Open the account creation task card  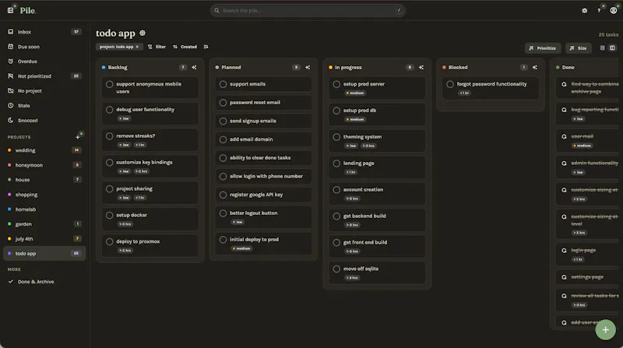pos(377,194)
